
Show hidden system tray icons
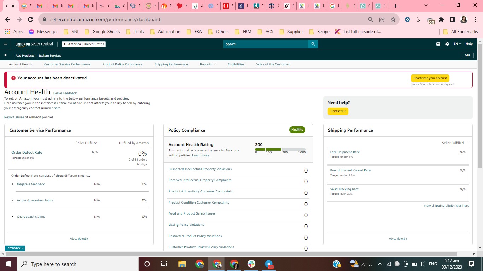click(380, 264)
